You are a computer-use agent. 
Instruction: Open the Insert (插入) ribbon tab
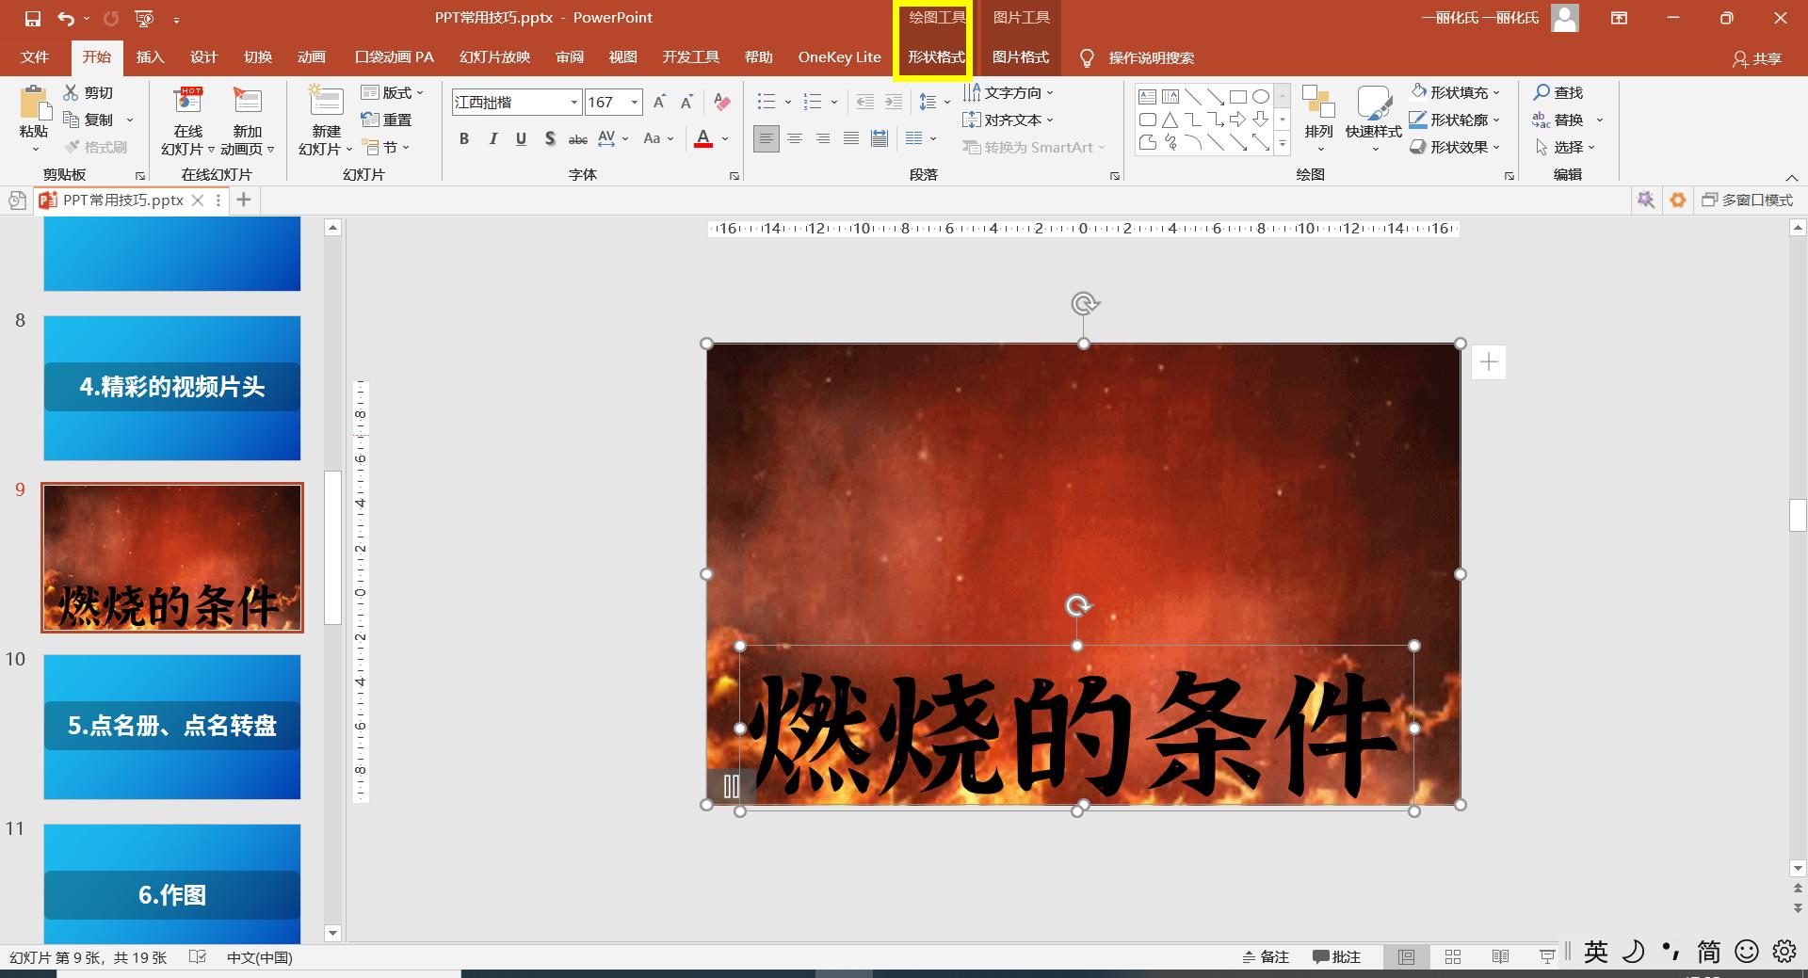tap(150, 57)
